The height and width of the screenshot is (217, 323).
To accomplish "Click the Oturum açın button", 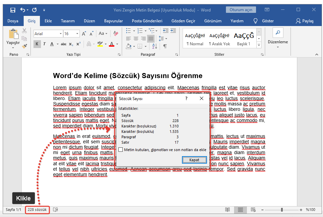I will 241,10.
